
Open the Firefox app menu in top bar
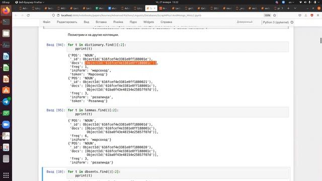[30, 2]
